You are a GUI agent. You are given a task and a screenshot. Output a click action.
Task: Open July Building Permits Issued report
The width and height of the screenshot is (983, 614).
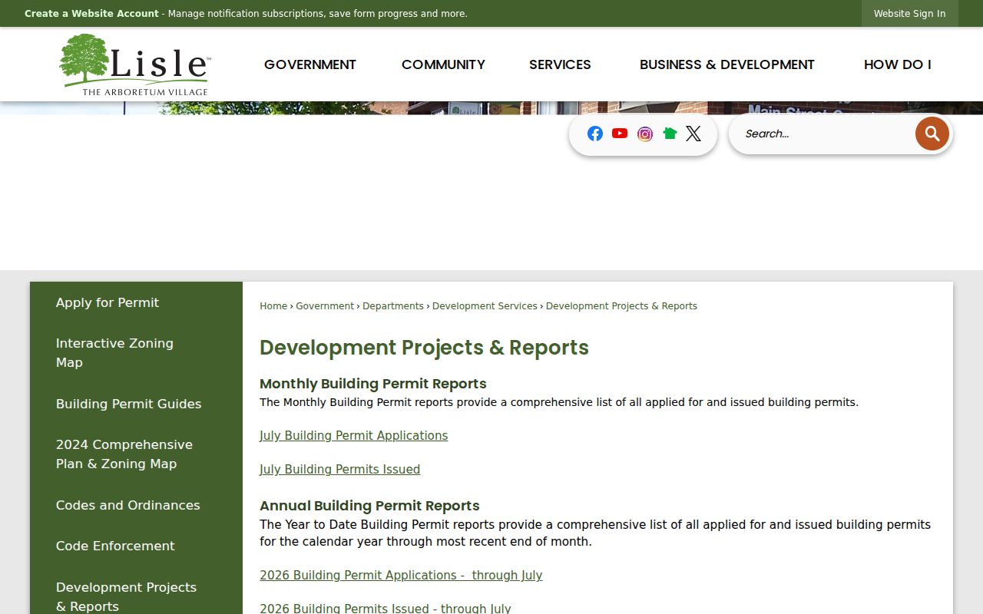(x=339, y=470)
